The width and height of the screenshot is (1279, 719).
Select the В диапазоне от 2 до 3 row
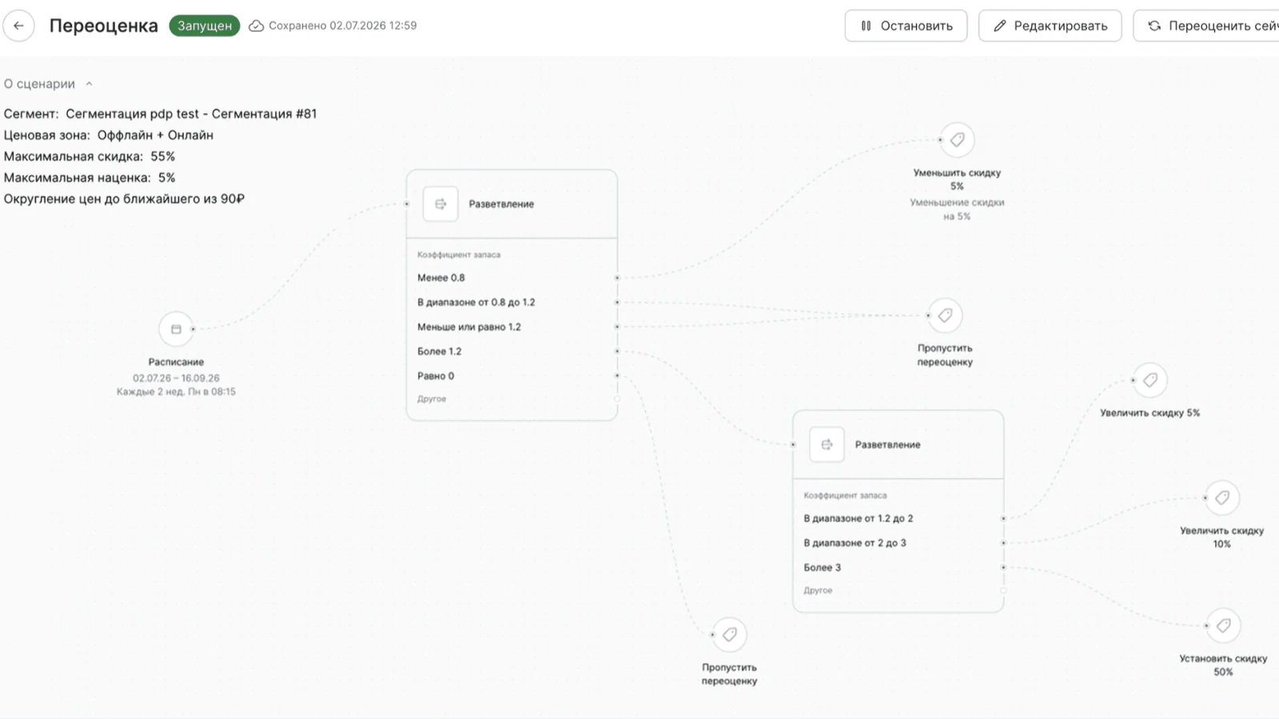tap(898, 543)
